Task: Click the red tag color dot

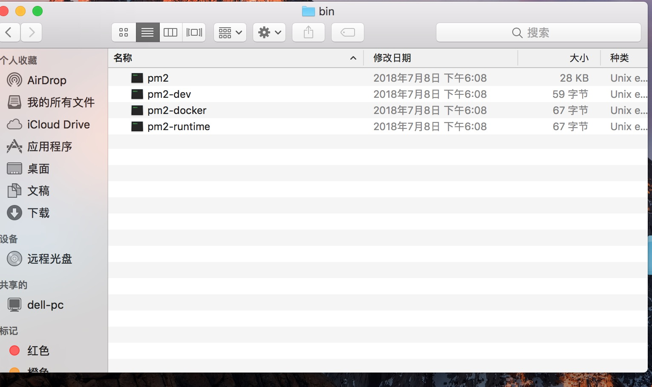Action: [x=14, y=350]
